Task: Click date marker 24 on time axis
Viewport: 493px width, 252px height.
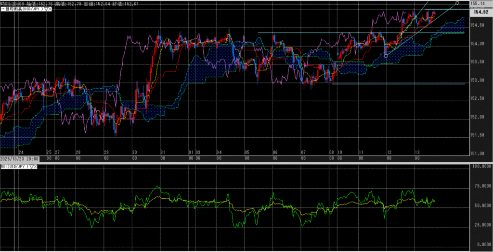Action: click(x=21, y=152)
